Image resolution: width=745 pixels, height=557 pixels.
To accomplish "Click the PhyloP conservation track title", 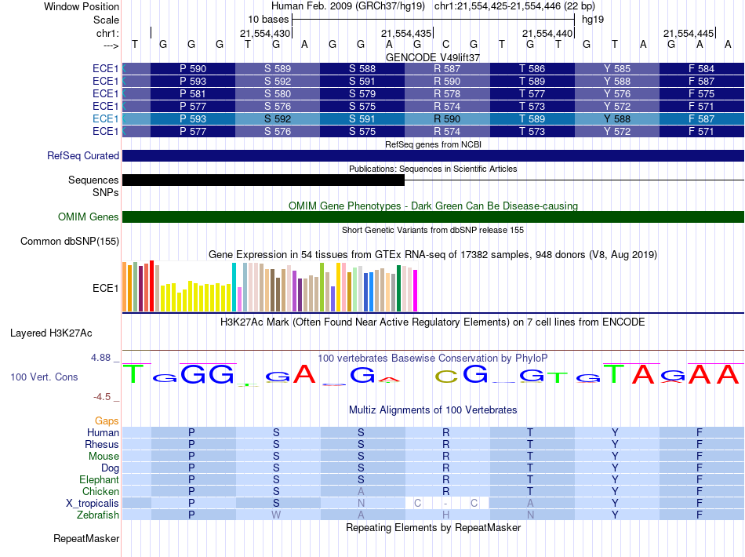I will (433, 359).
